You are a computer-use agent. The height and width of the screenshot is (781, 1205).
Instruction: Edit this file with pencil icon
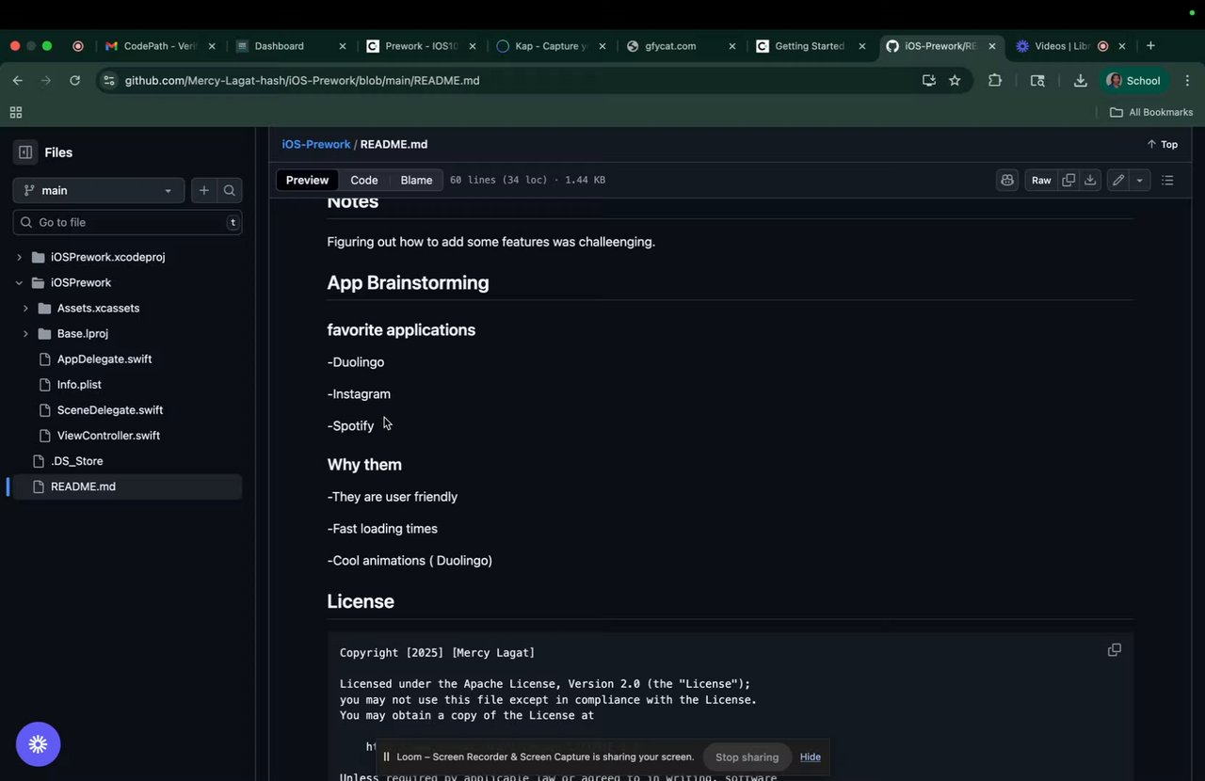[x=1117, y=180]
